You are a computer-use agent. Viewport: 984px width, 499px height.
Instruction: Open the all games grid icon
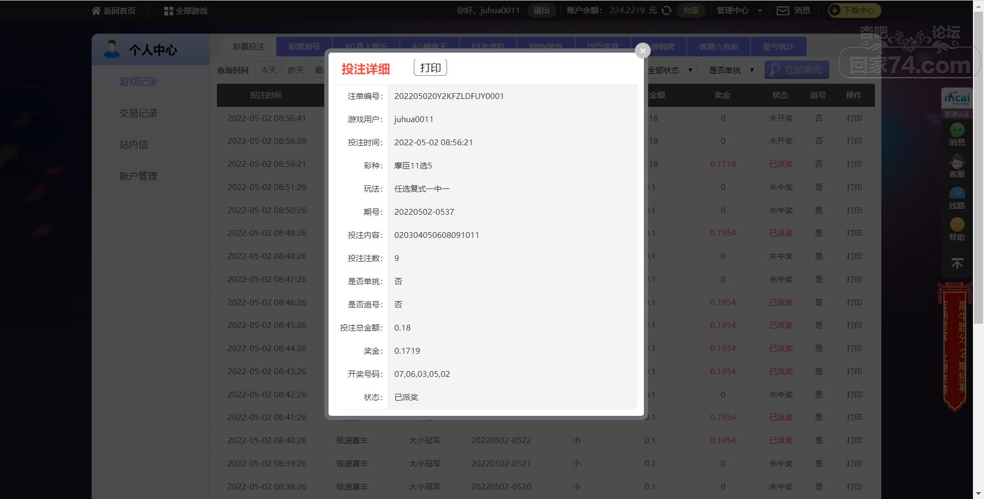[168, 11]
